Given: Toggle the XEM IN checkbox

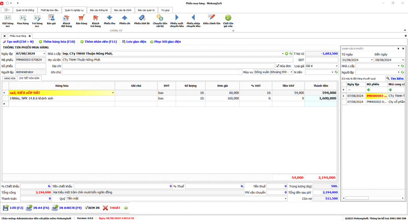Looking at the screenshot, I should click(87, 208).
